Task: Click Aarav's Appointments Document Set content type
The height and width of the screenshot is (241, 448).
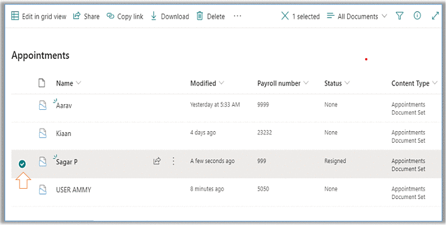Action: [x=408, y=109]
